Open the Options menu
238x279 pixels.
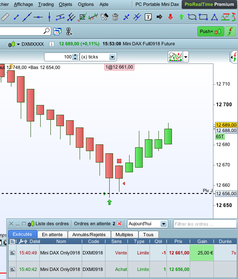click(86, 4)
